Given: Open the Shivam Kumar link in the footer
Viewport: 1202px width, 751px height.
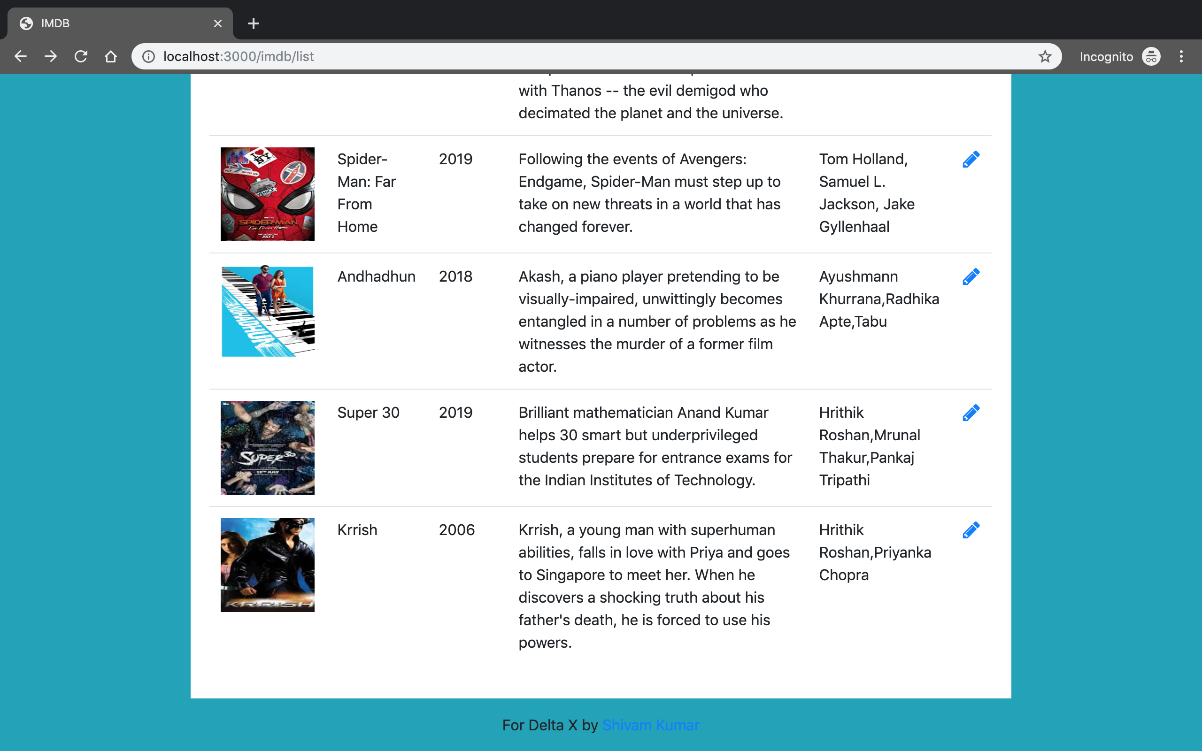Looking at the screenshot, I should coord(651,725).
